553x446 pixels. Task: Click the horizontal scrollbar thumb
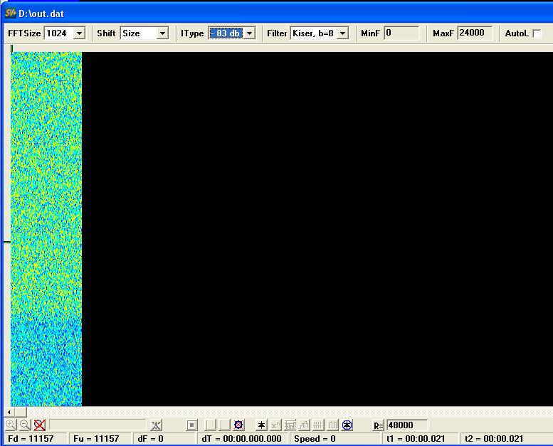coord(21,412)
